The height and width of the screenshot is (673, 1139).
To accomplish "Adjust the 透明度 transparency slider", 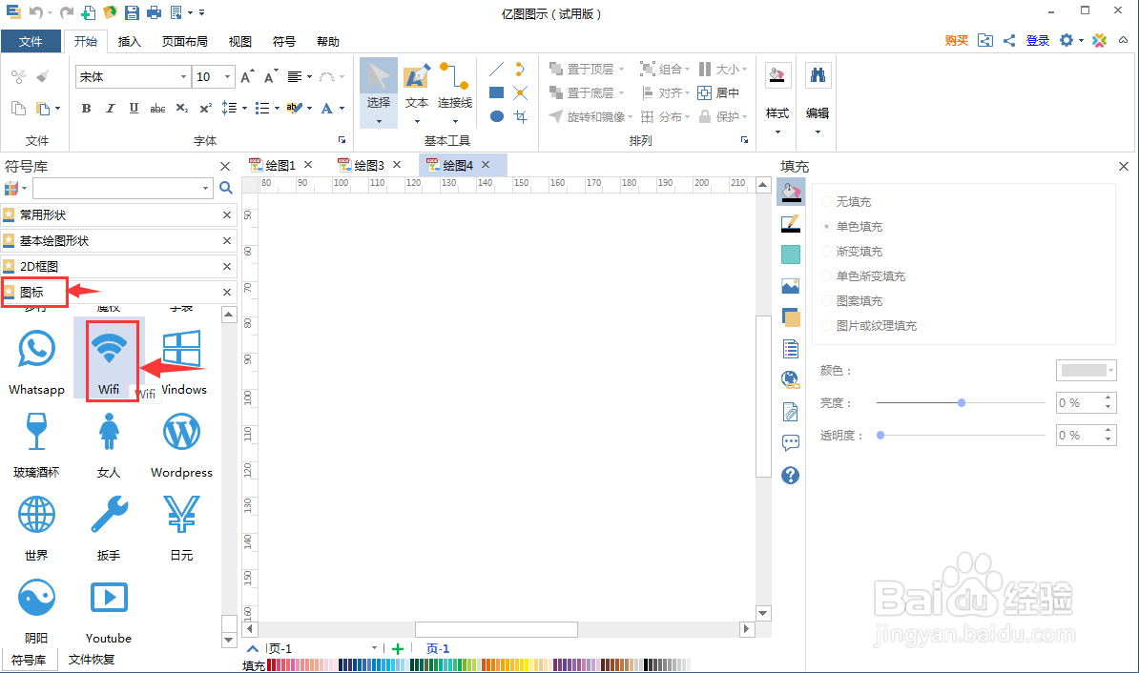I will [x=880, y=435].
